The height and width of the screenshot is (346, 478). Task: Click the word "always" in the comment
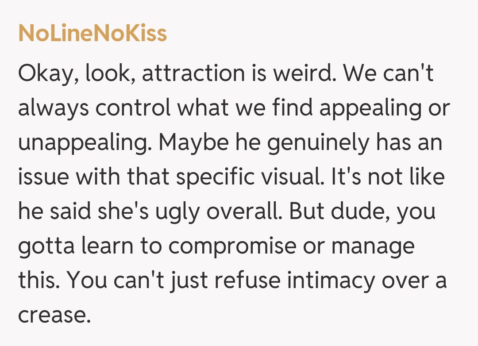tap(53, 108)
